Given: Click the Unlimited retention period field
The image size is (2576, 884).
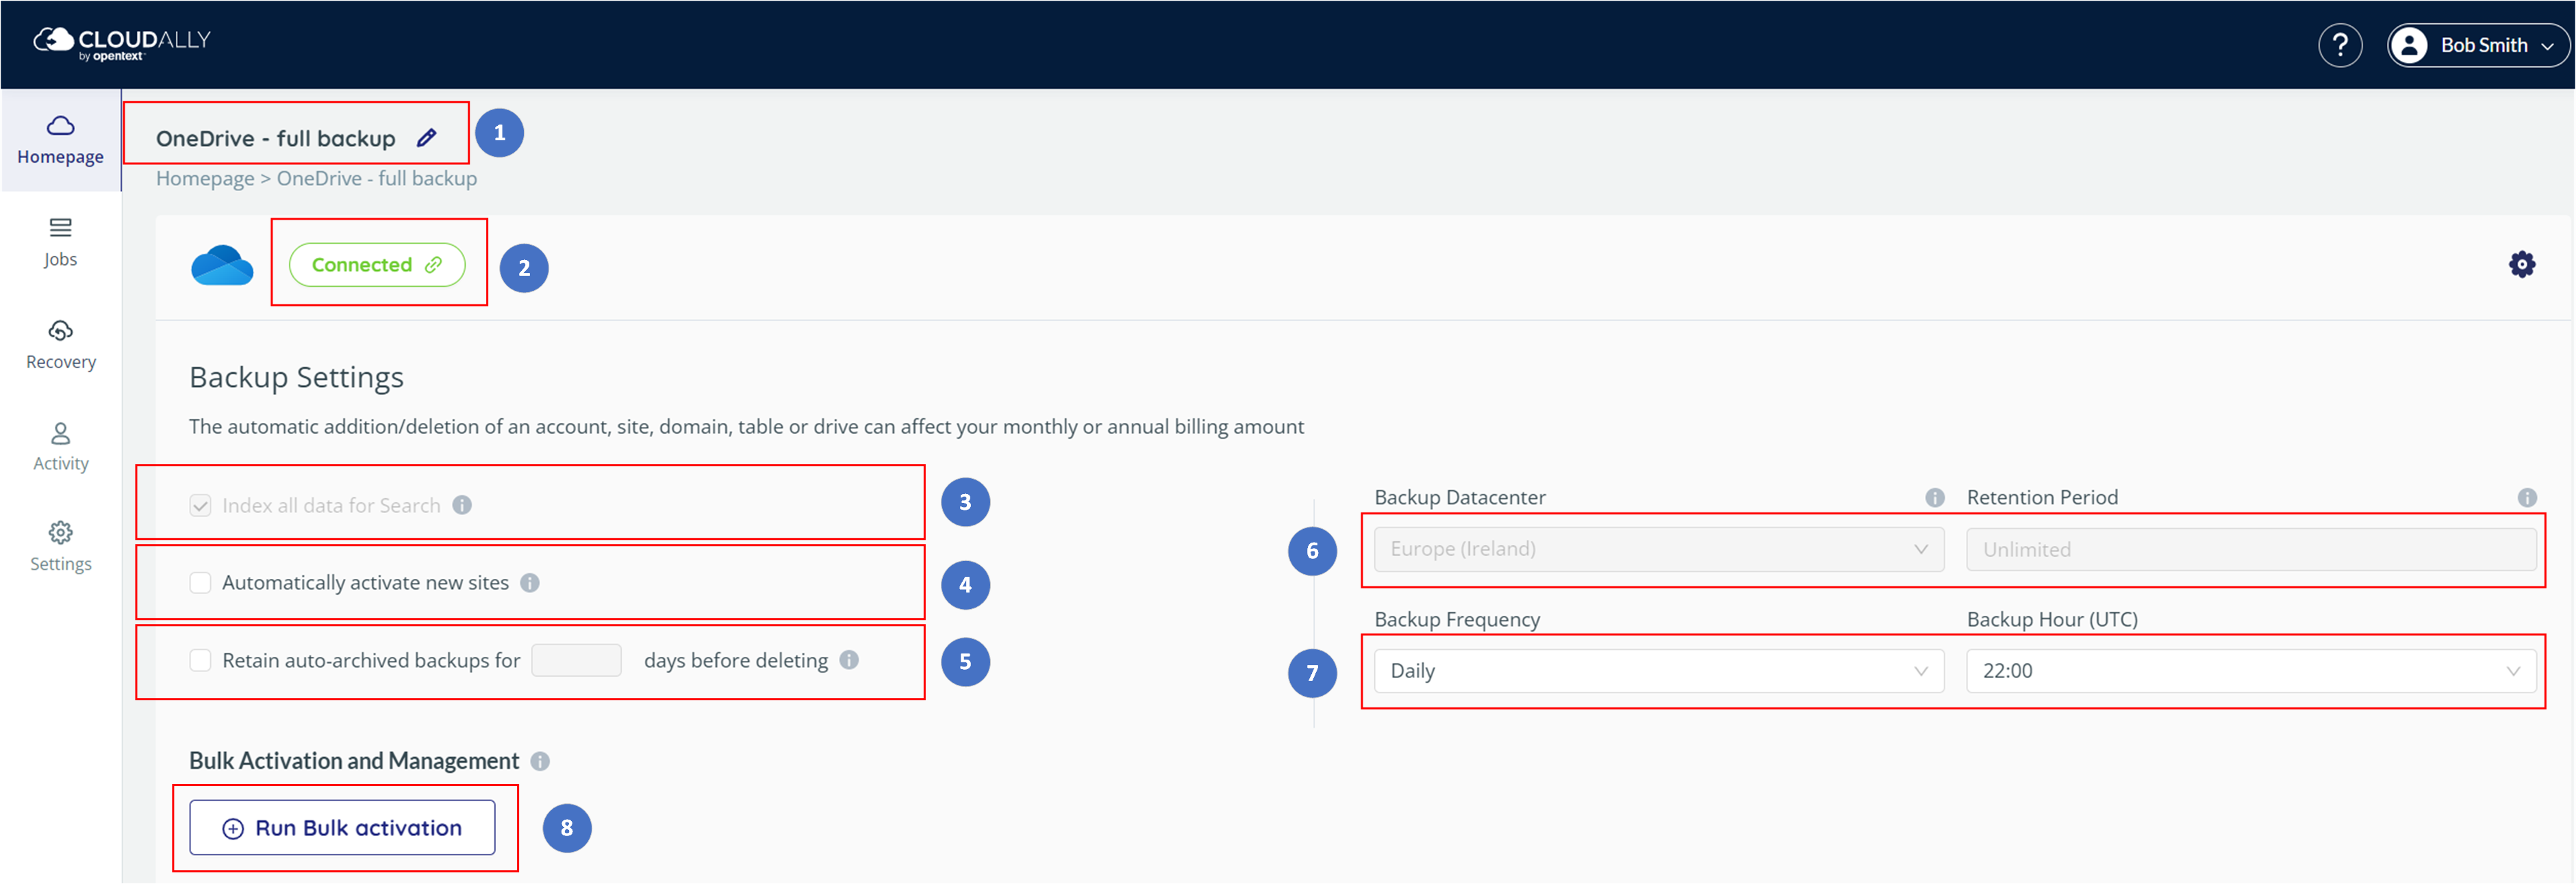Looking at the screenshot, I should (x=2251, y=549).
